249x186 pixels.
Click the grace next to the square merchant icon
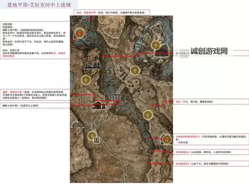[92, 136]
